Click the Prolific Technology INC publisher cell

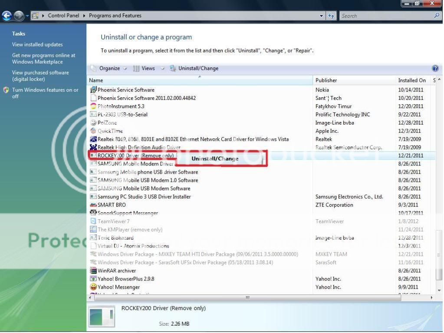[342, 114]
